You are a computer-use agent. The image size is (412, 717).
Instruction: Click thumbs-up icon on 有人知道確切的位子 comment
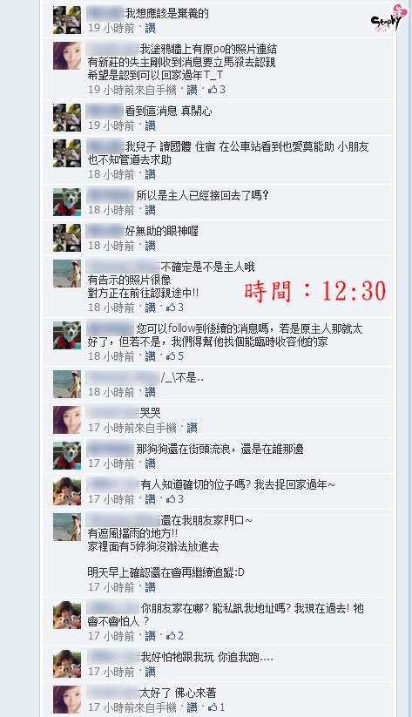pos(171,499)
